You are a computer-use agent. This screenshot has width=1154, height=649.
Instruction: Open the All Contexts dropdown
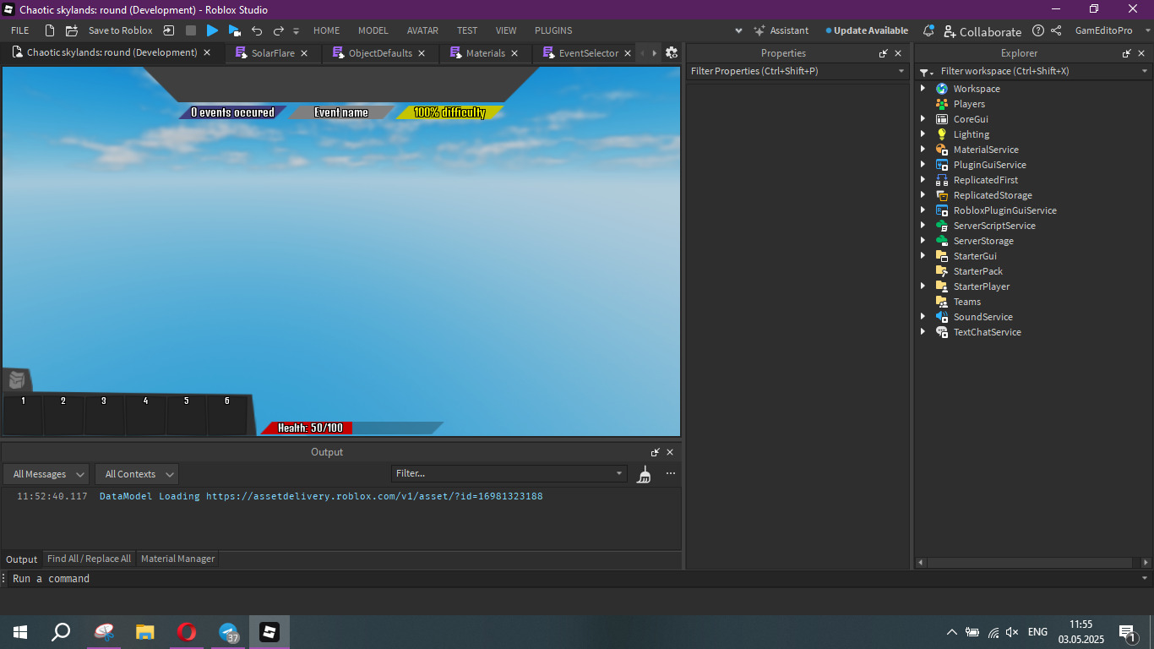[x=136, y=474]
